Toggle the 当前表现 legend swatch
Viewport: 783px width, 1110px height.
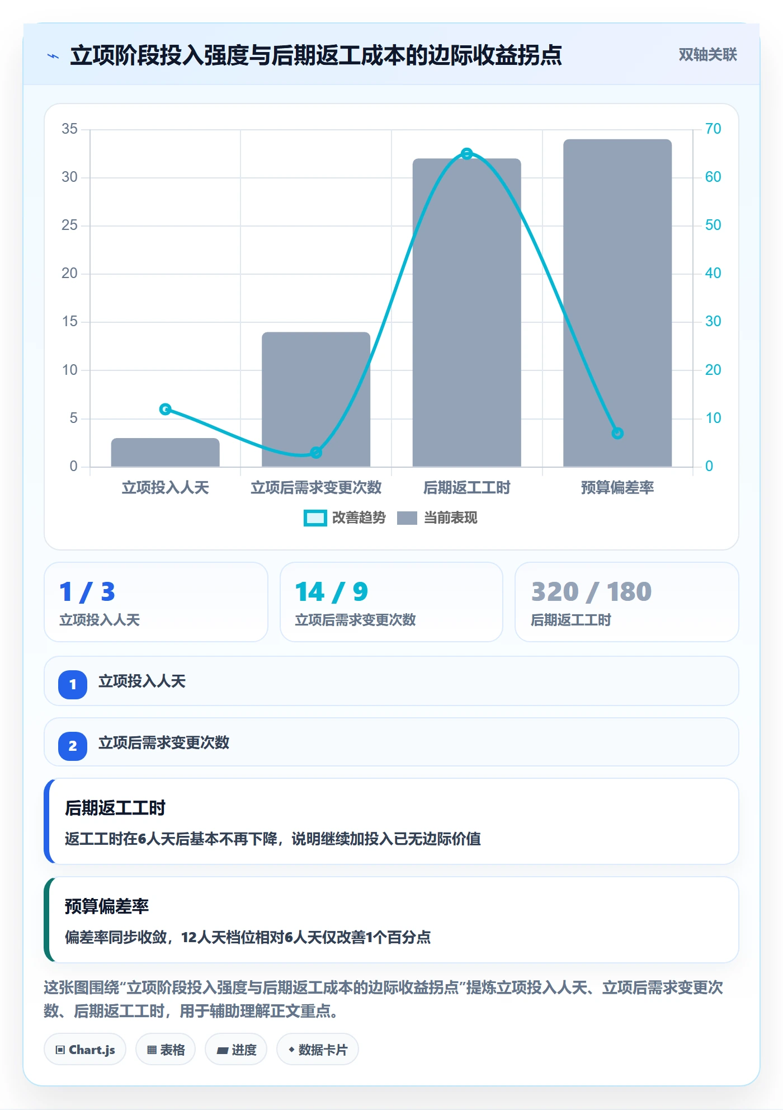(407, 518)
